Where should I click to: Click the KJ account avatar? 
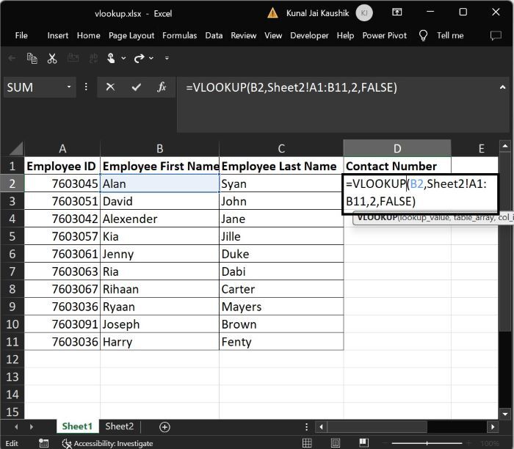[x=364, y=13]
